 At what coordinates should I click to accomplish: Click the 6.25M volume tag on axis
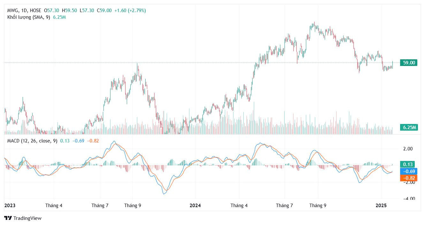pyautogui.click(x=409, y=127)
